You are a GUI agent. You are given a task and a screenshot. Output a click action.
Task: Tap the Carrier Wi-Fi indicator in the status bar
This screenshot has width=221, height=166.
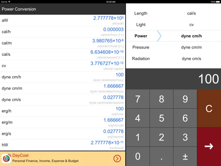6,2
